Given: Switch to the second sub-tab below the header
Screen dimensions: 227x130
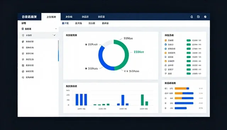Looking at the screenshot, I should [x=78, y=23].
